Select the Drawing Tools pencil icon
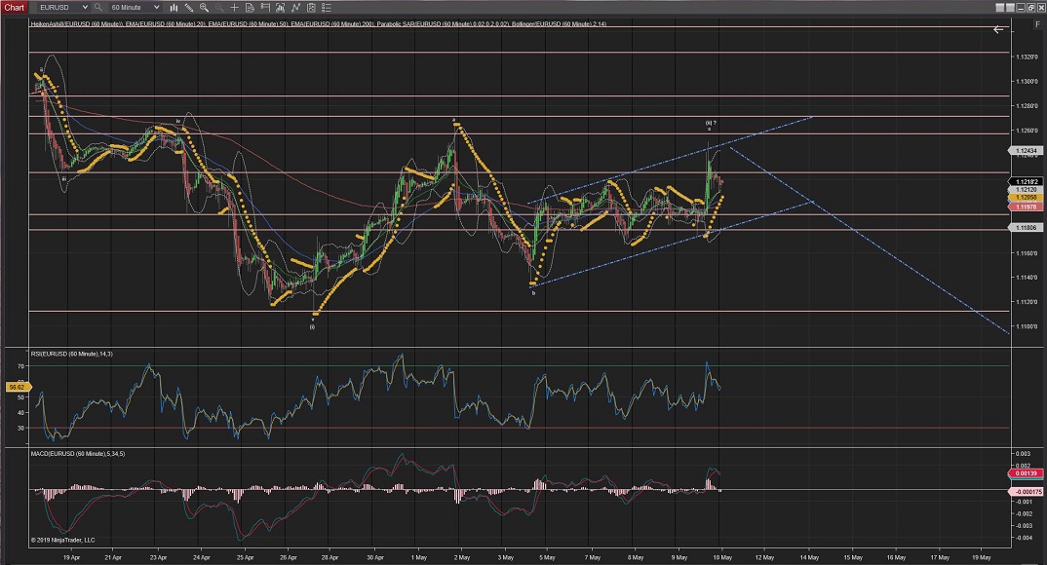 pos(187,7)
